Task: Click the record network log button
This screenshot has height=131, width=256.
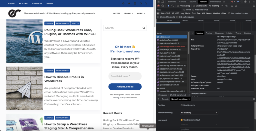Action: pos(158,6)
